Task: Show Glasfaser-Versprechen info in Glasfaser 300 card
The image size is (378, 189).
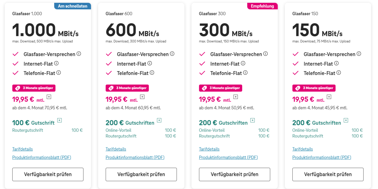Action: tap(265, 54)
